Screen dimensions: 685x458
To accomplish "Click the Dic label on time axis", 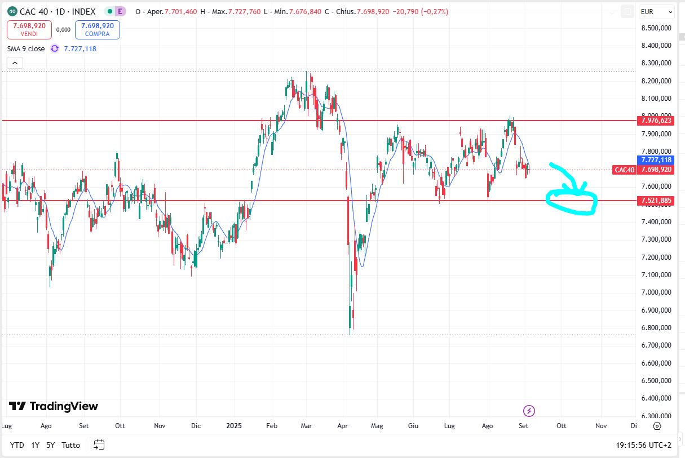I will point(196,426).
